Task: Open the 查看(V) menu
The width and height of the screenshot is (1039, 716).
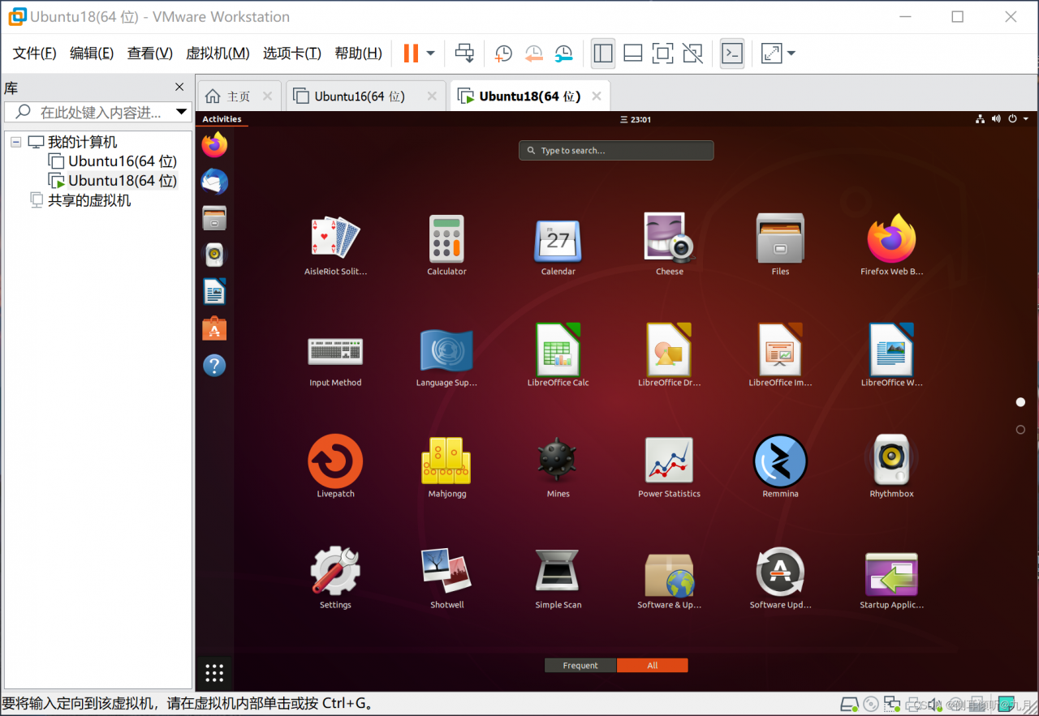Action: (150, 54)
